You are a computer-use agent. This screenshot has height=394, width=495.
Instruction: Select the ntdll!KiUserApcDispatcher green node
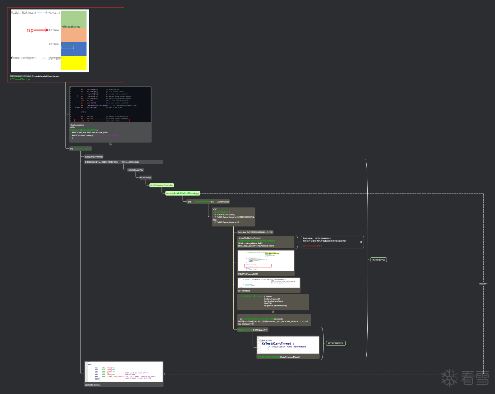[162, 185]
